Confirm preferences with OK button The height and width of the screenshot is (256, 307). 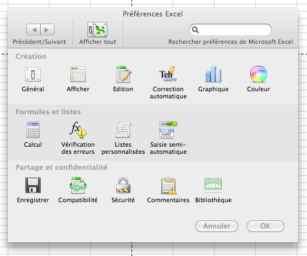[x=265, y=226]
